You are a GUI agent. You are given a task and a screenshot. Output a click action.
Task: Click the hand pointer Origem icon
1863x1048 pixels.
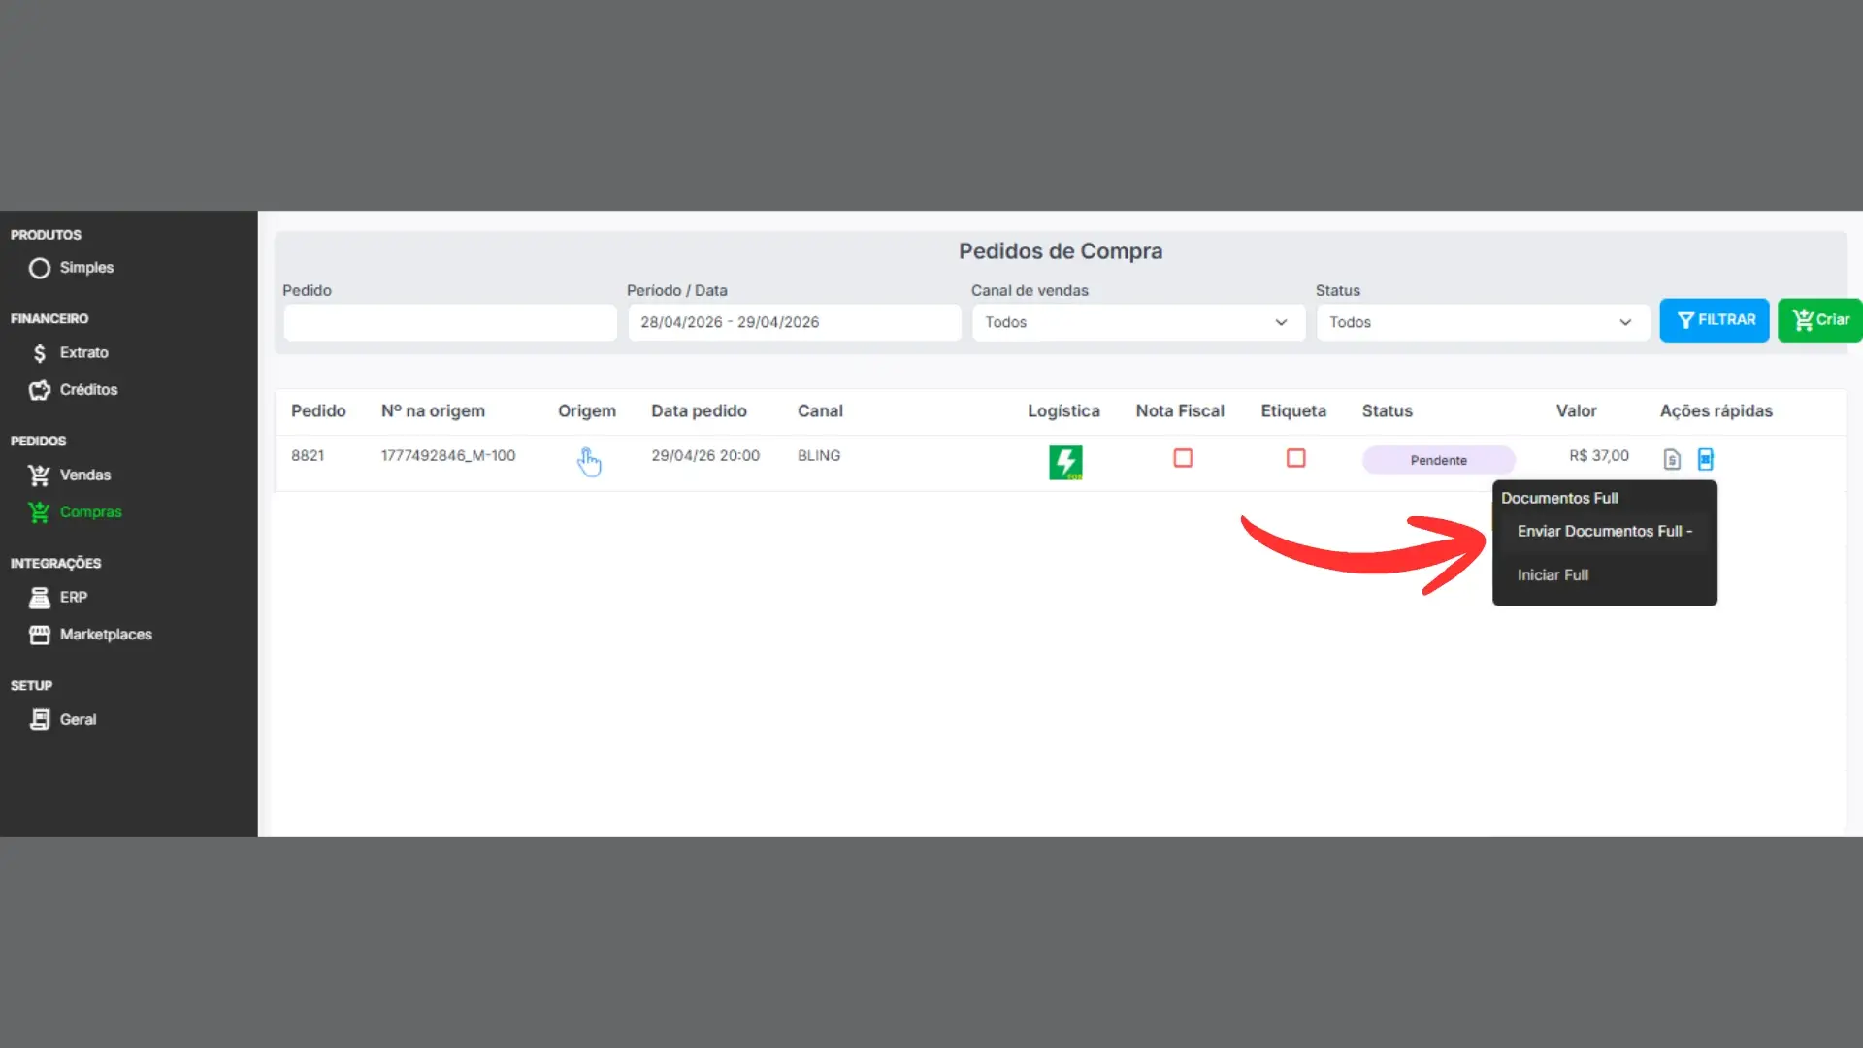(589, 462)
